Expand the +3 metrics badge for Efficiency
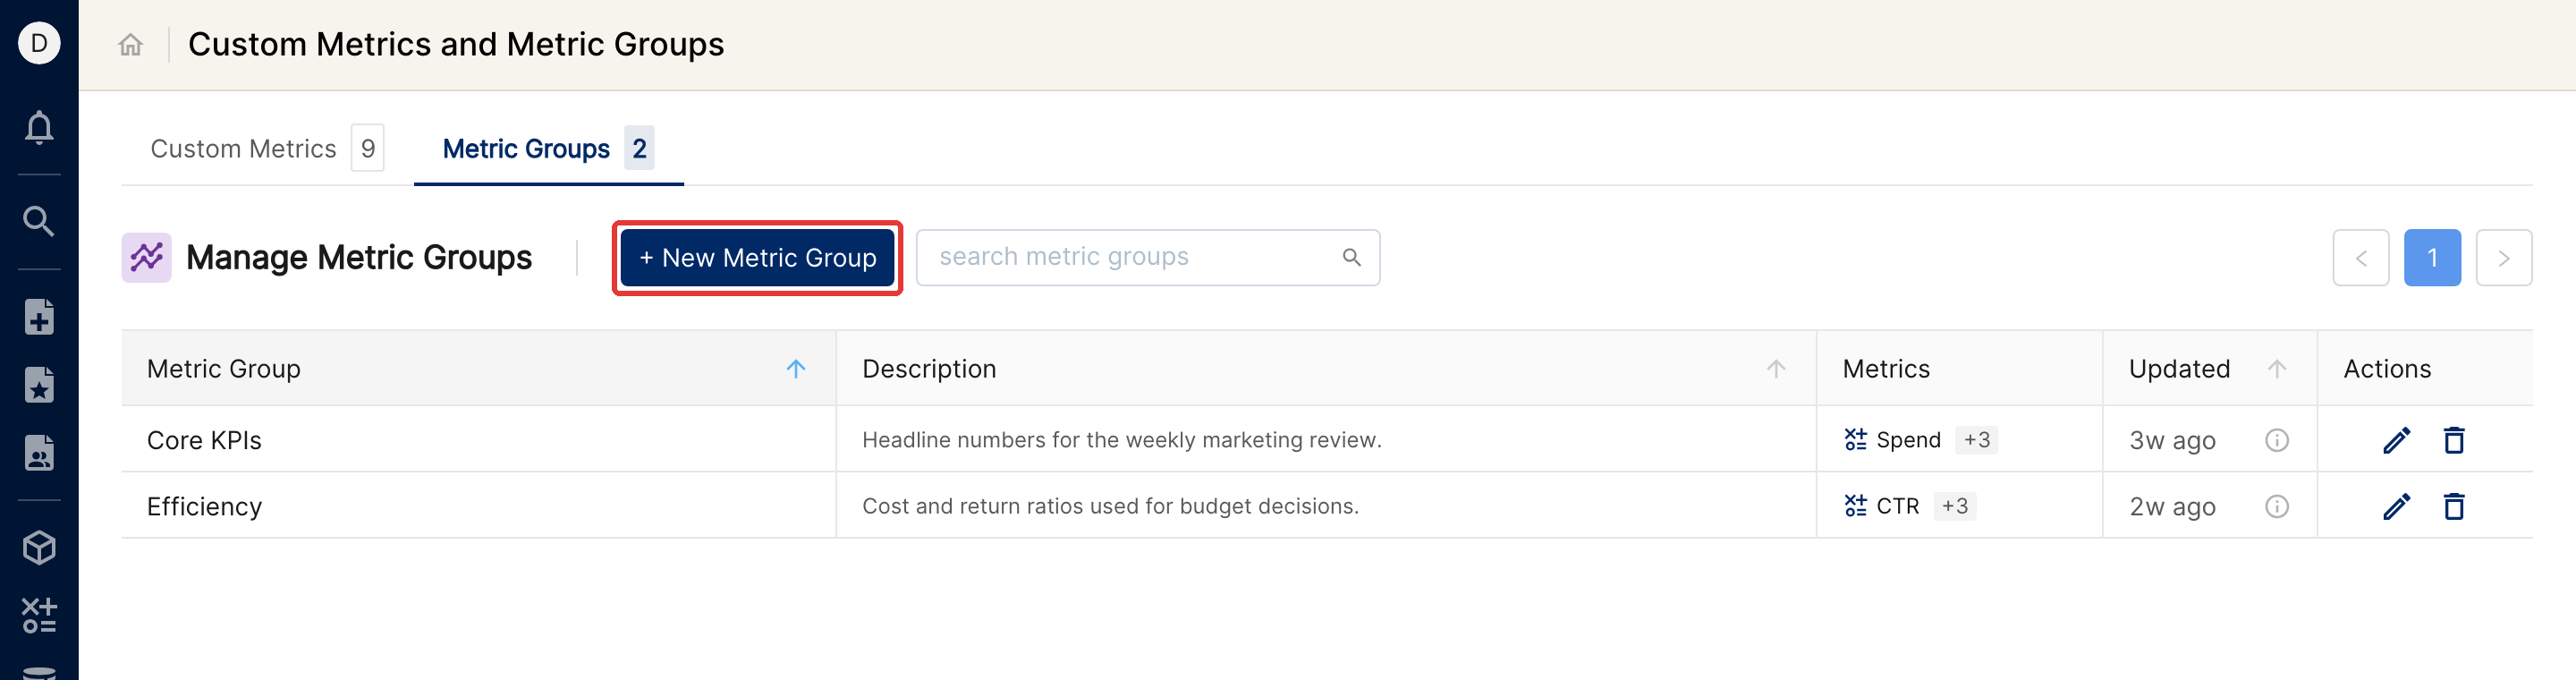 1954,506
